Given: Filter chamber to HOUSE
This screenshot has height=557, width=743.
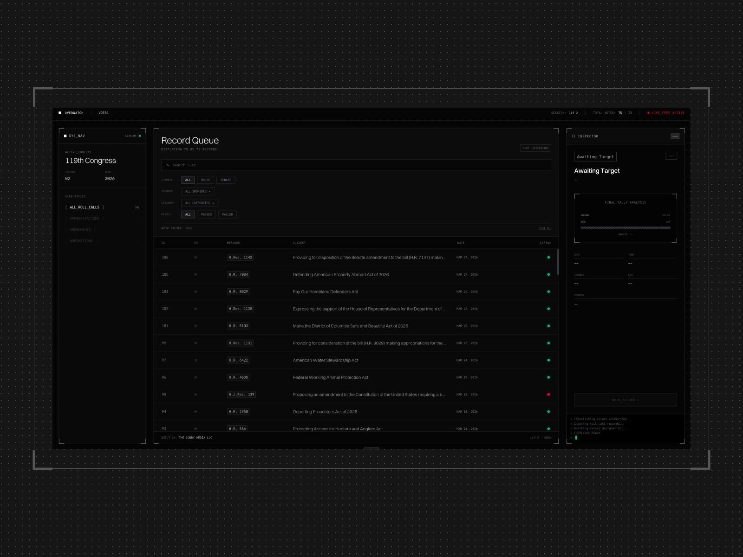Looking at the screenshot, I should click(205, 180).
